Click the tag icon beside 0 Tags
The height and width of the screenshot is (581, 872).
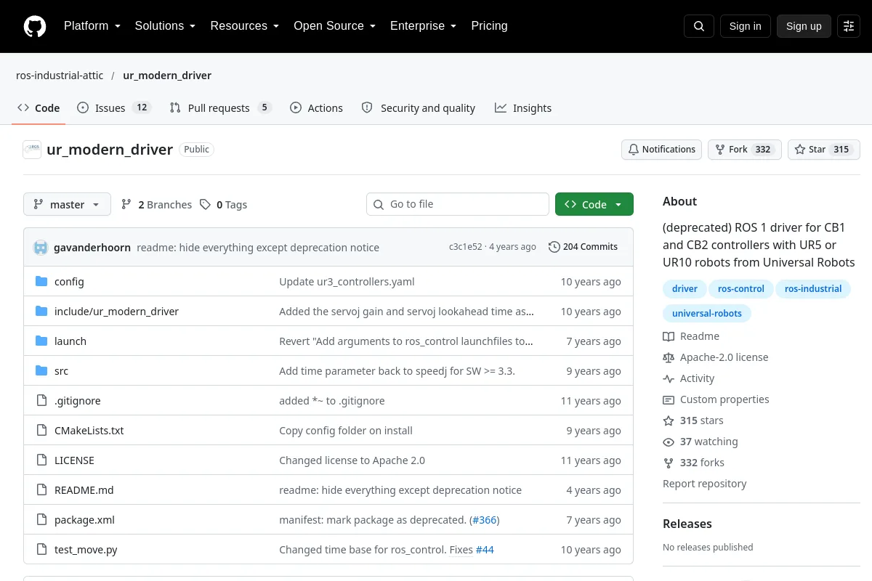[x=205, y=204]
